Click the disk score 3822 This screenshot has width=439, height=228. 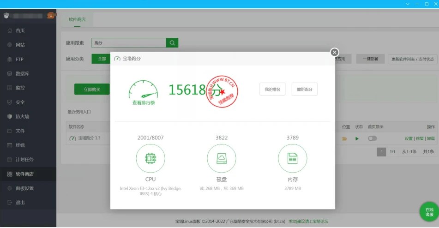222,138
